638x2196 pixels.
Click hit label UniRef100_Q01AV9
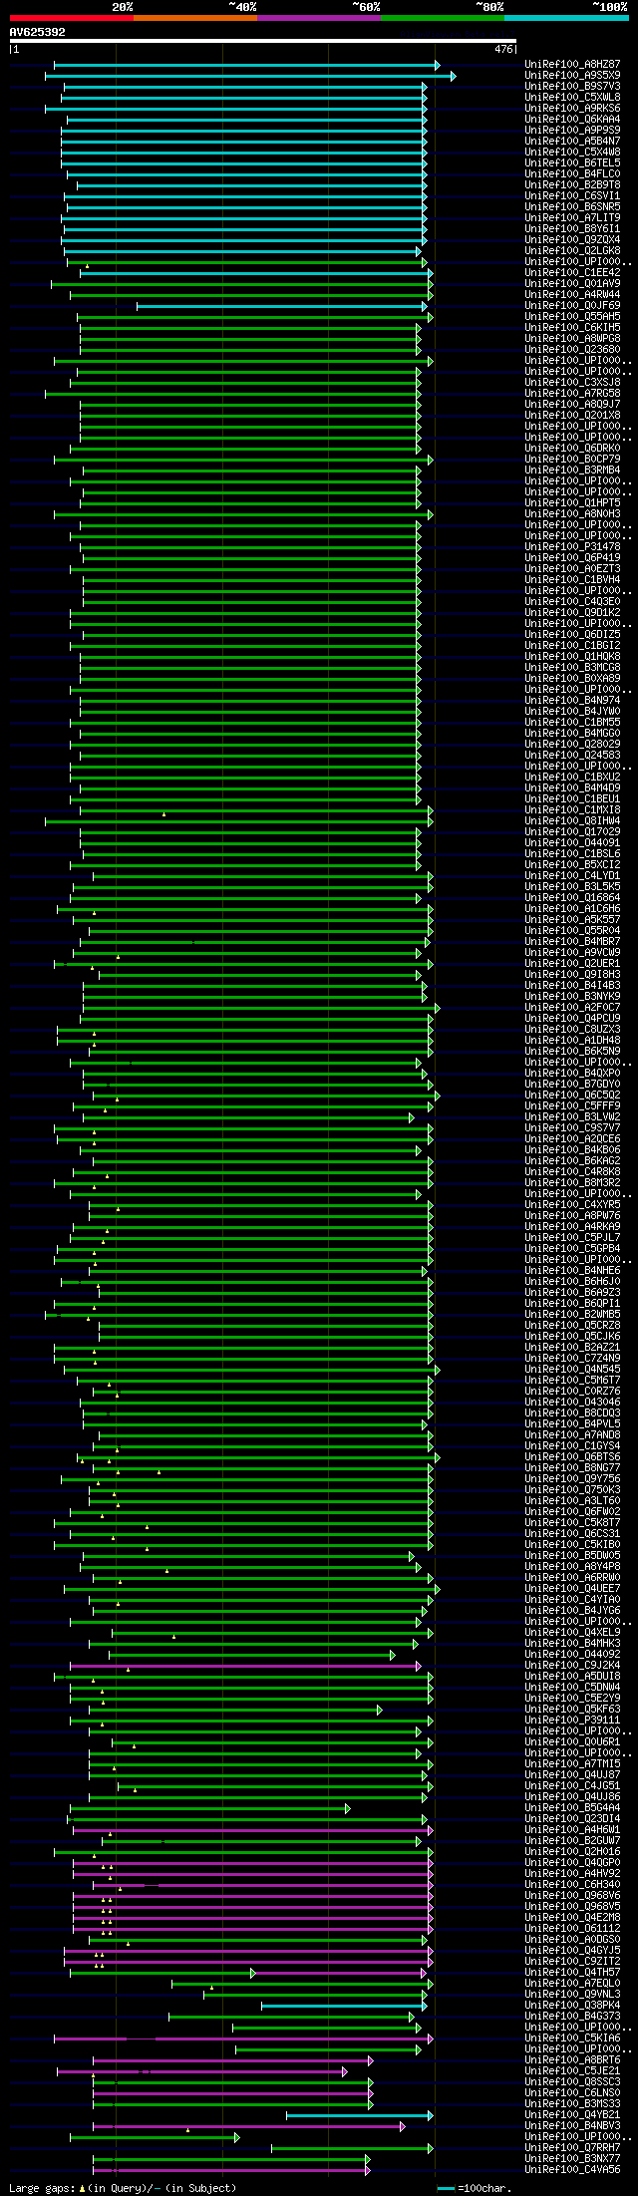point(572,284)
